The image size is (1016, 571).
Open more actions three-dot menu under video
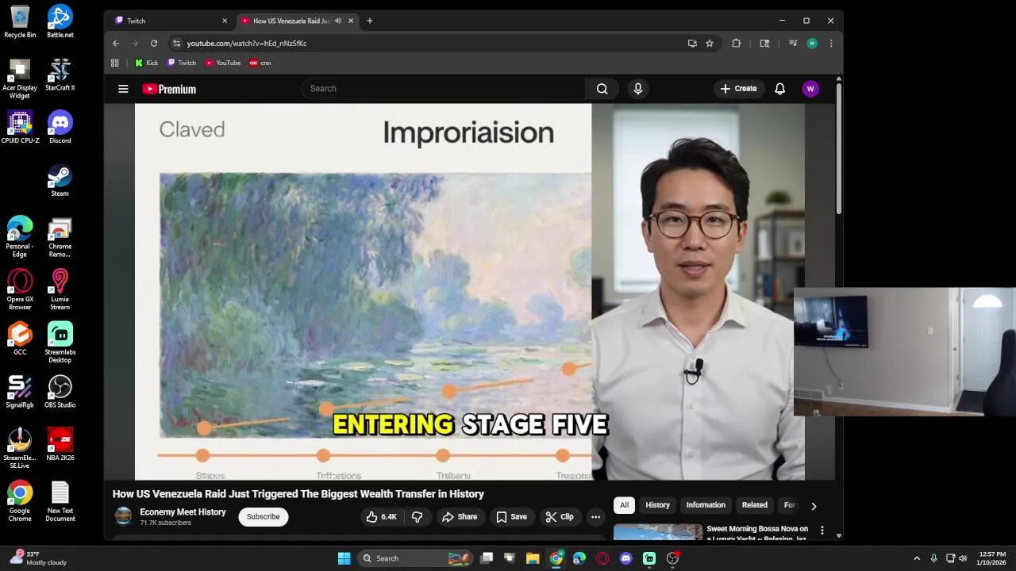point(595,517)
